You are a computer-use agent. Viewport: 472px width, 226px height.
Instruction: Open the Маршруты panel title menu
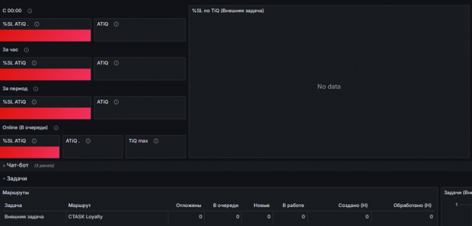pos(16,193)
